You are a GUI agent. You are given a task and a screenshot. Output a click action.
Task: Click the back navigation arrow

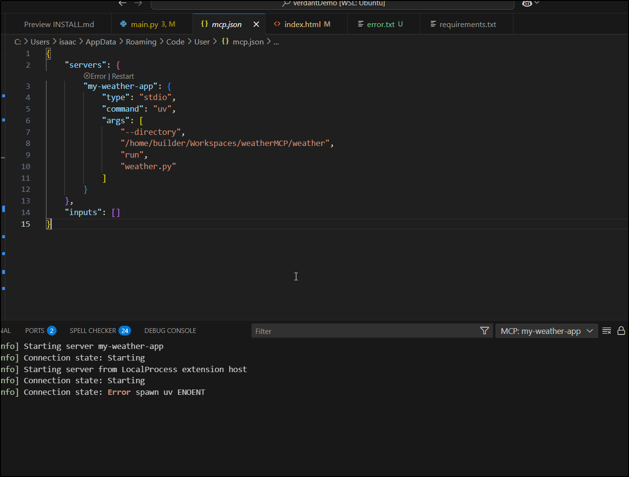click(122, 3)
